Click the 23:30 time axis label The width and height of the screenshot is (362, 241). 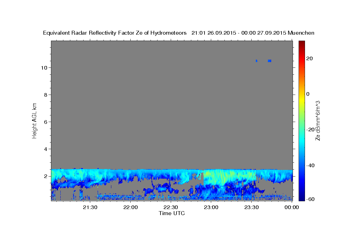(251, 208)
